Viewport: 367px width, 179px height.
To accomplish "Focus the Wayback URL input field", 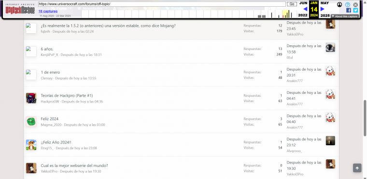I will (x=162, y=4).
